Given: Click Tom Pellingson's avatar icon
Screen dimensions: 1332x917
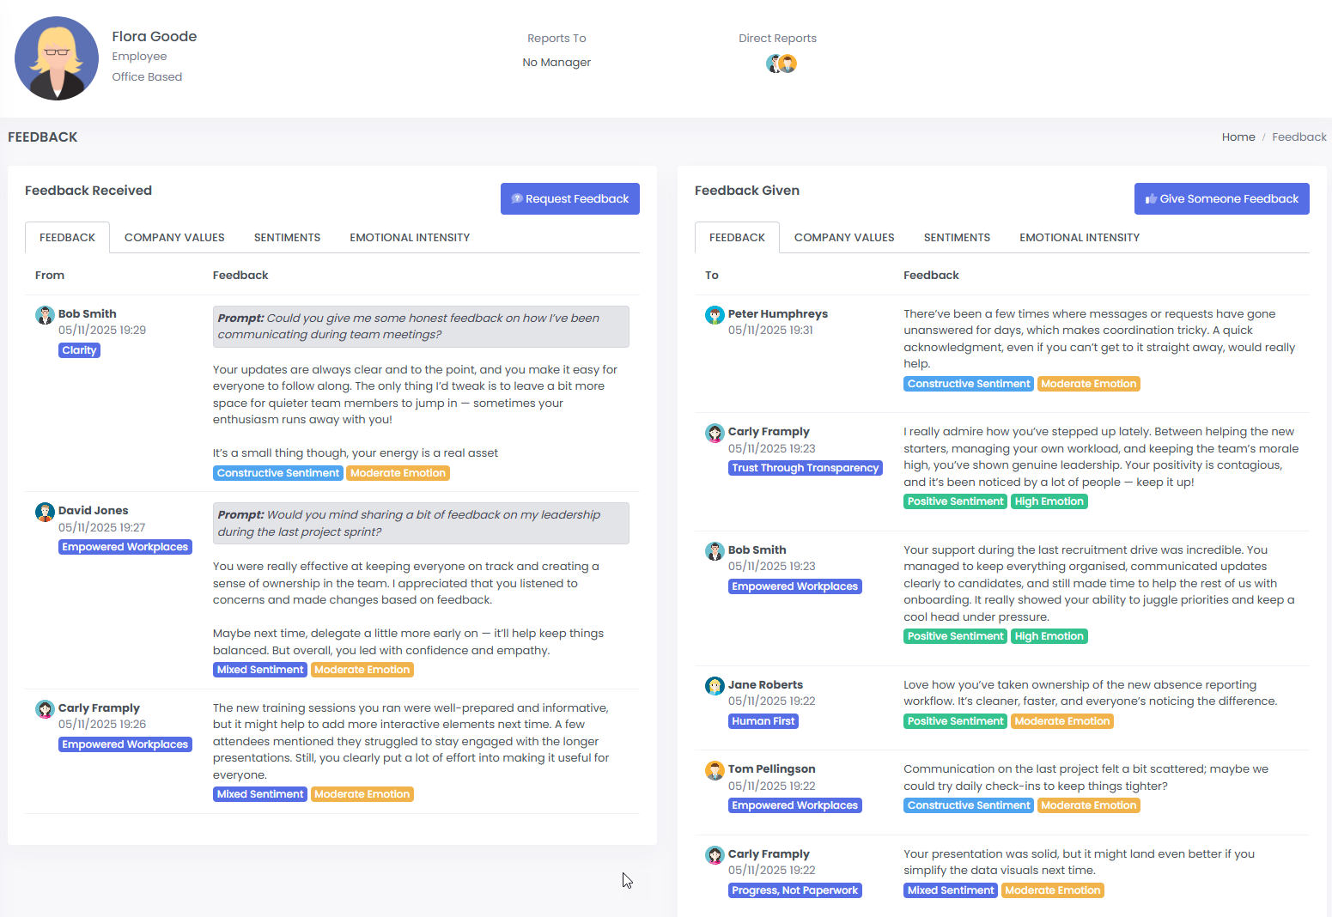Looking at the screenshot, I should click(715, 770).
